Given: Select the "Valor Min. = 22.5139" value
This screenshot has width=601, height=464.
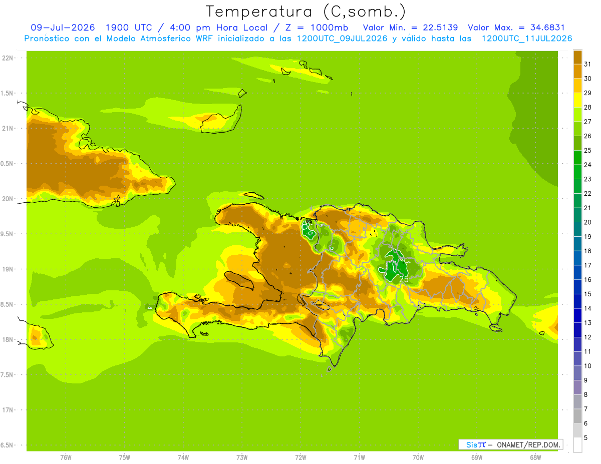Looking at the screenshot, I should pyautogui.click(x=410, y=28).
